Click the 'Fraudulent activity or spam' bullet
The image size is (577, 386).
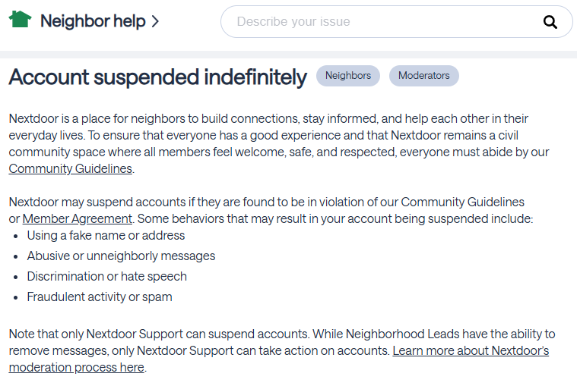point(100,297)
